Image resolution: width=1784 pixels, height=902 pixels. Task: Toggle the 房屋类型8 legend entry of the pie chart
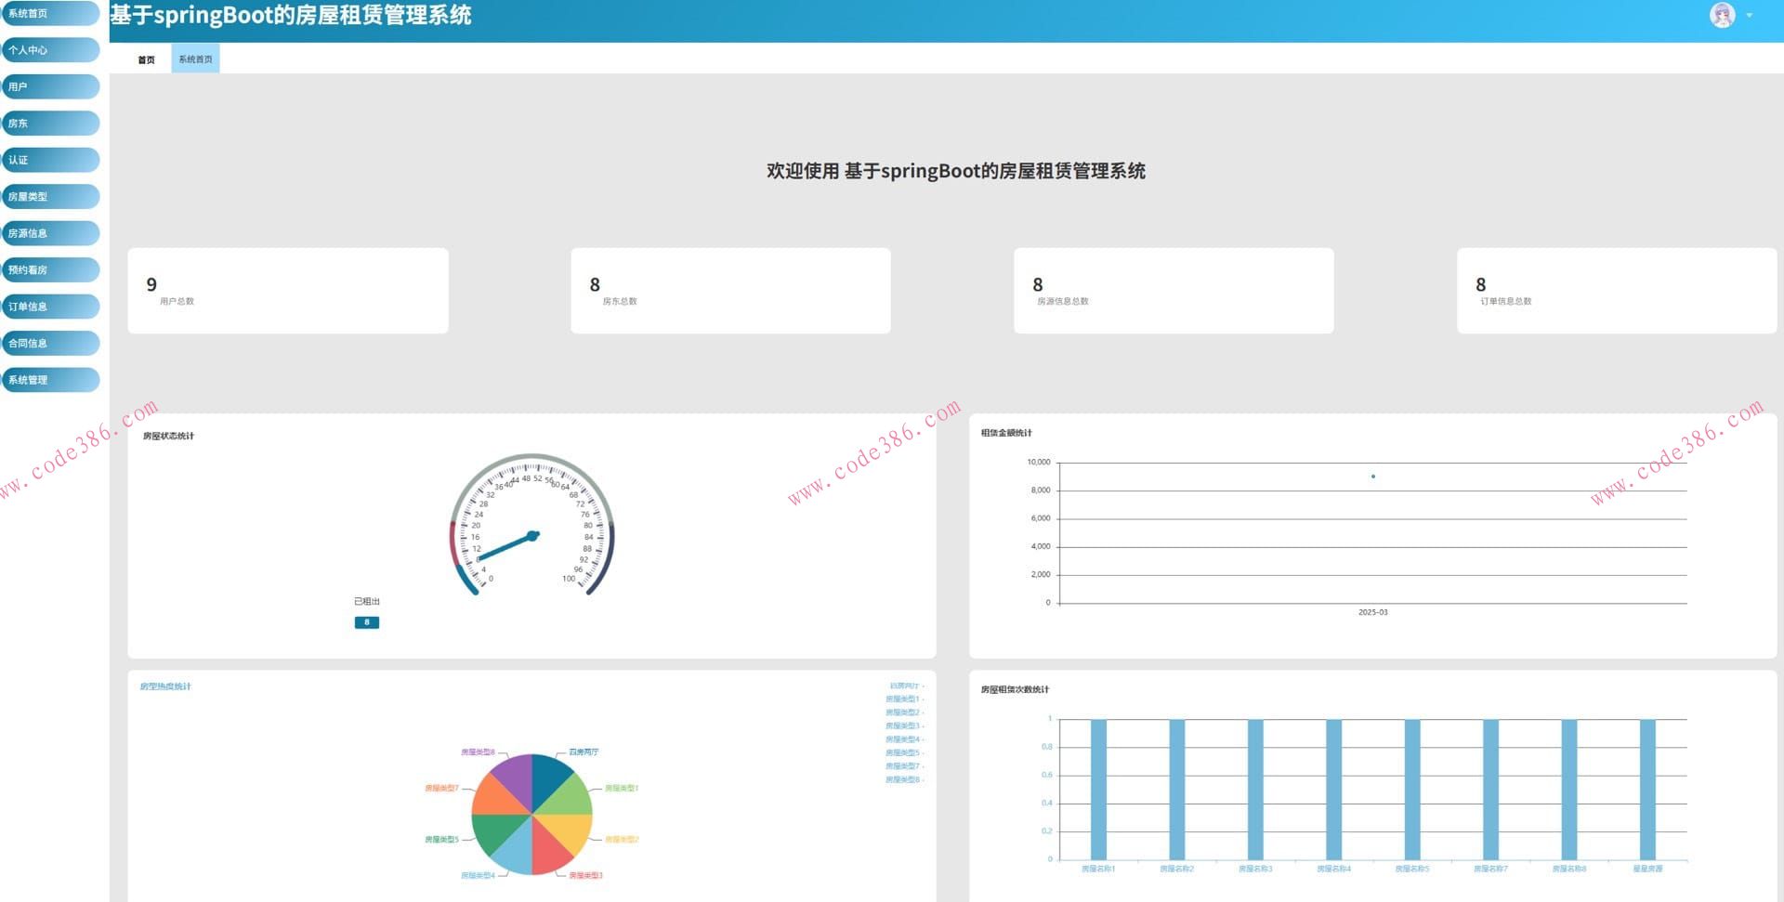[903, 780]
